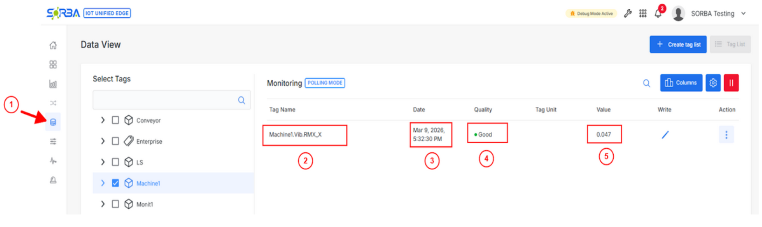Viewport: 762px width, 227px height.
Task: Click the Data View database sidebar icon
Action: click(x=53, y=122)
